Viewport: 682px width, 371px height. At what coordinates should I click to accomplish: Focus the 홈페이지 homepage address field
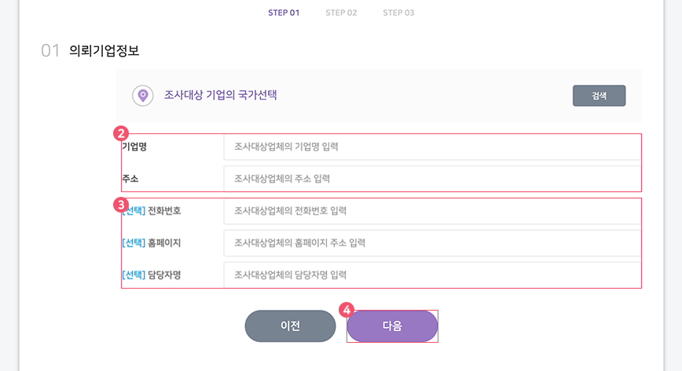(432, 243)
